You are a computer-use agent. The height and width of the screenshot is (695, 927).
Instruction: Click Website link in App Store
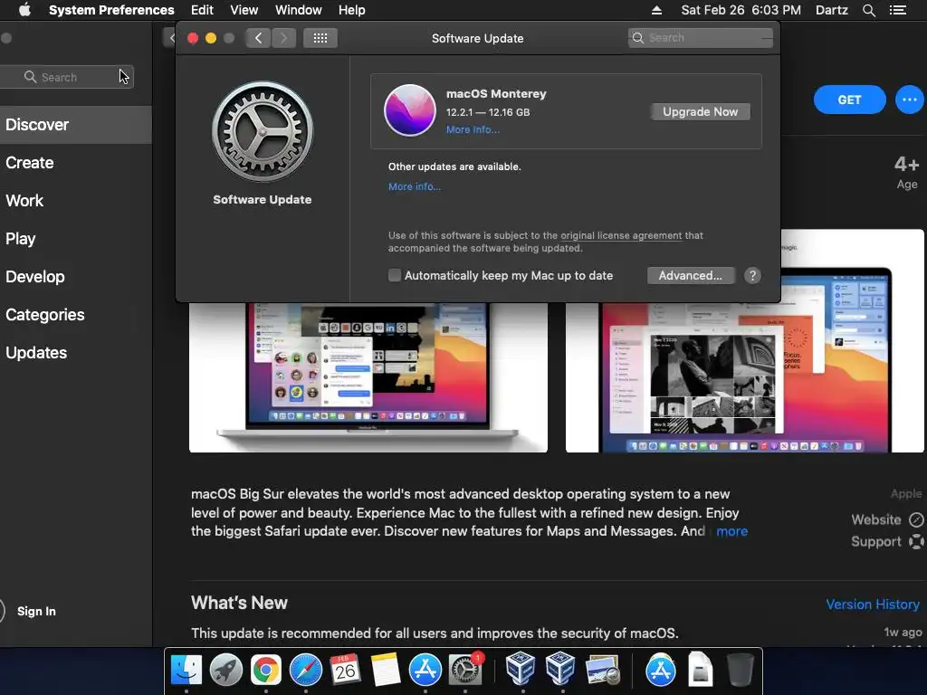pyautogui.click(x=876, y=519)
